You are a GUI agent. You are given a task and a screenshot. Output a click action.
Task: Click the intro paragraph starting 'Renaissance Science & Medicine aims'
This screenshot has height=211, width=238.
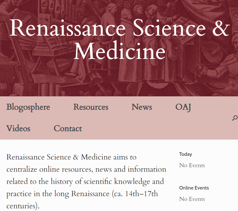pyautogui.click(x=86, y=182)
